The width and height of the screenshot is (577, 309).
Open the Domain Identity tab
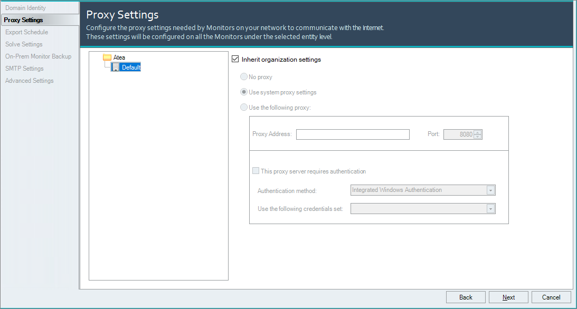25,8
